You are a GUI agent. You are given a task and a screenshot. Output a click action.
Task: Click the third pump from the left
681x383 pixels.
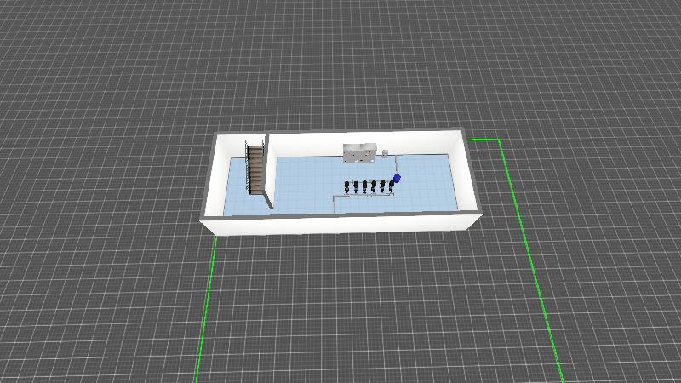click(x=365, y=186)
